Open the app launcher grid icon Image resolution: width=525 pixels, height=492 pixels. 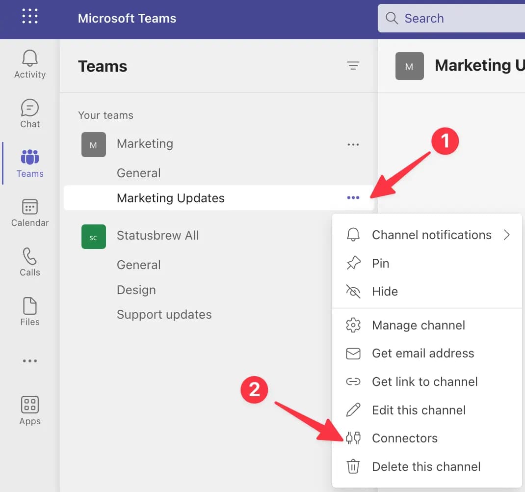coord(30,16)
